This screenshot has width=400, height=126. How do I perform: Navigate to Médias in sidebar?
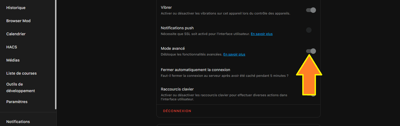[x=13, y=60]
